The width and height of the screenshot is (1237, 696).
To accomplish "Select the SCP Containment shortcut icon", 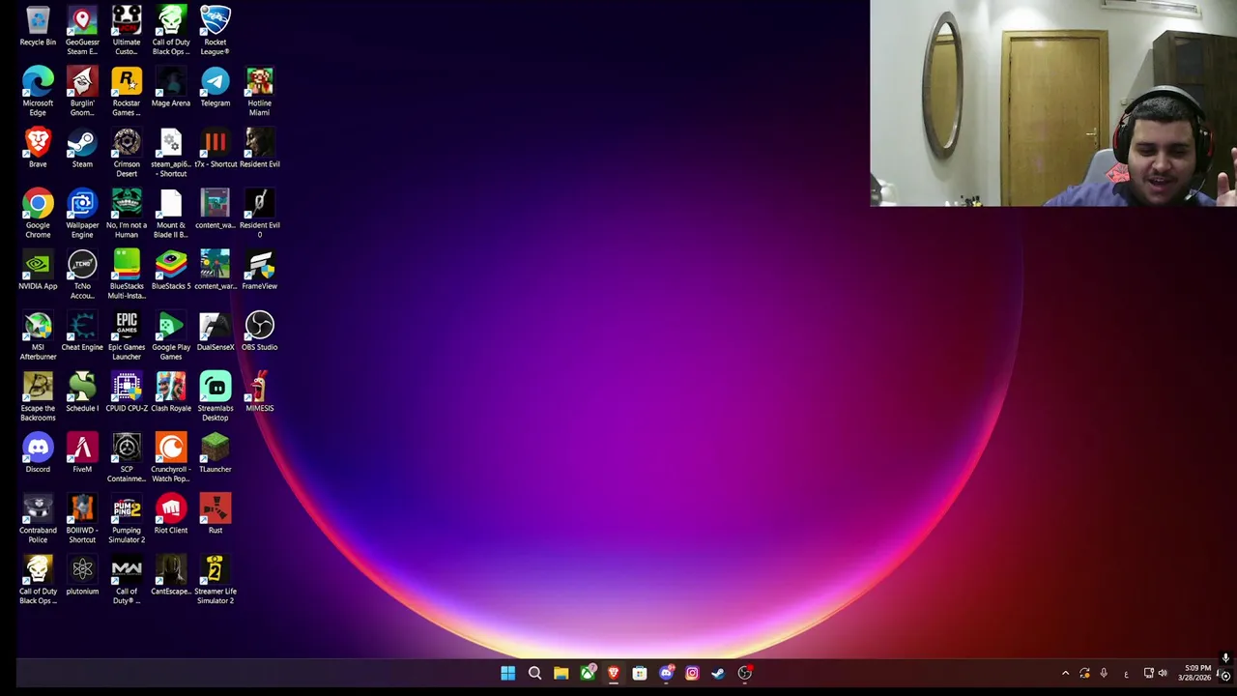I will pos(127,456).
